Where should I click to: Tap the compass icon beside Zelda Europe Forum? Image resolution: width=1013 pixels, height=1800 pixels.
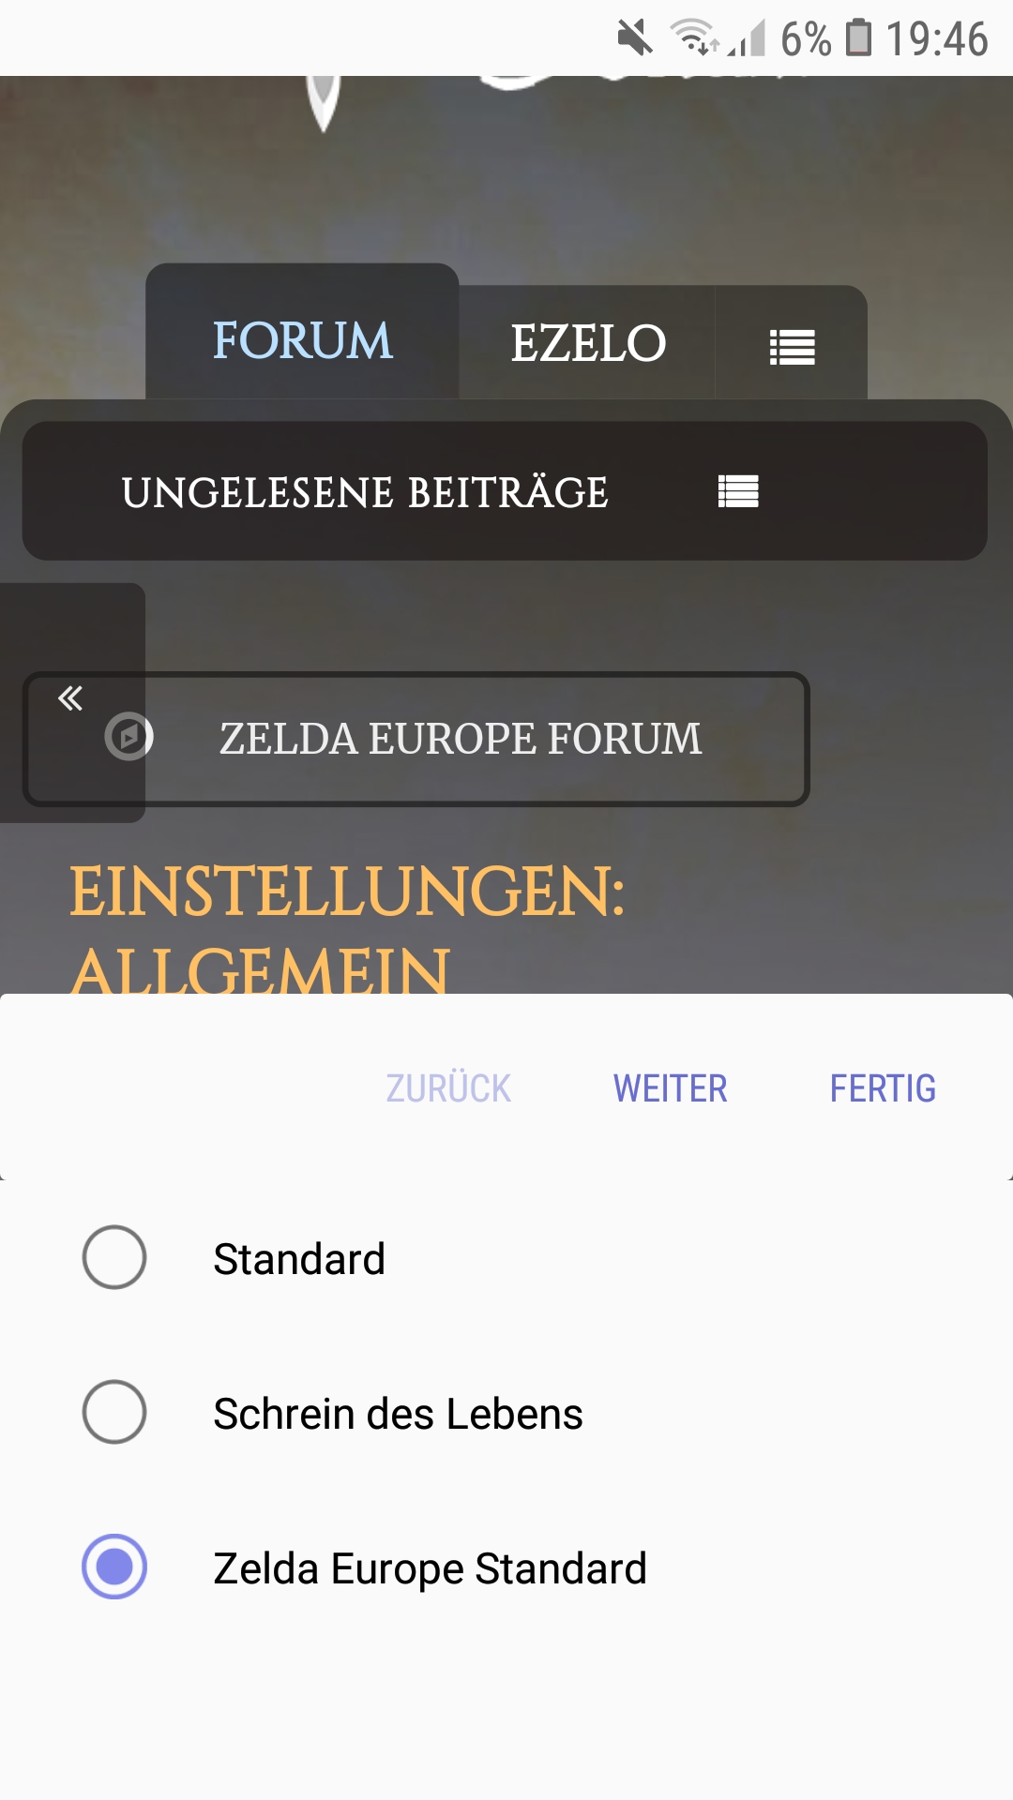coord(129,737)
